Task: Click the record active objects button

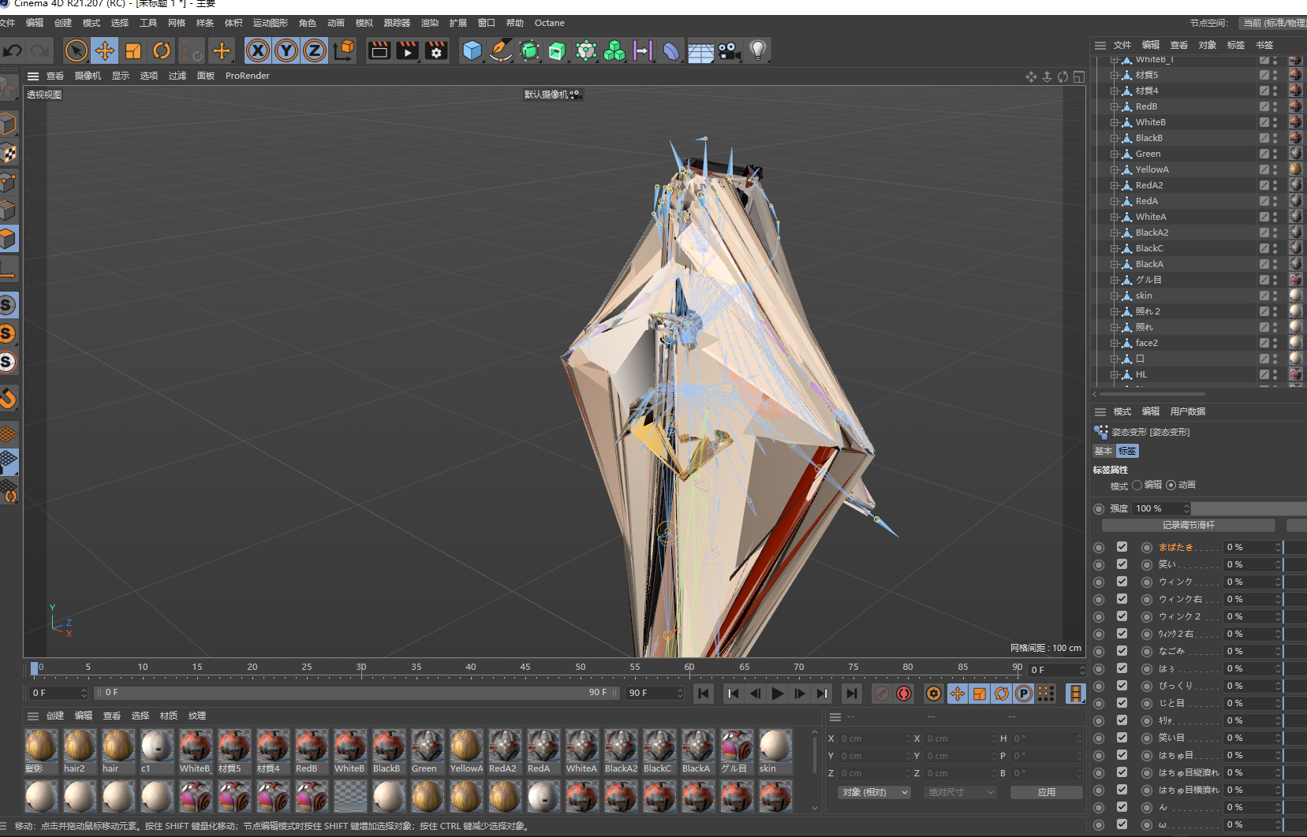Action: [x=882, y=694]
